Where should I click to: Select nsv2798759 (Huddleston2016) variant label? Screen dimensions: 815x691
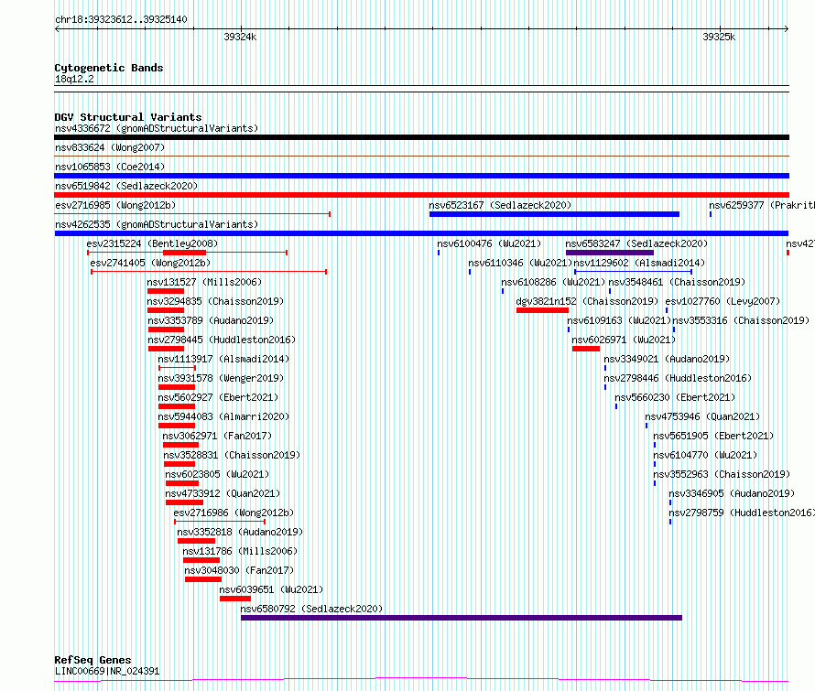[742, 513]
